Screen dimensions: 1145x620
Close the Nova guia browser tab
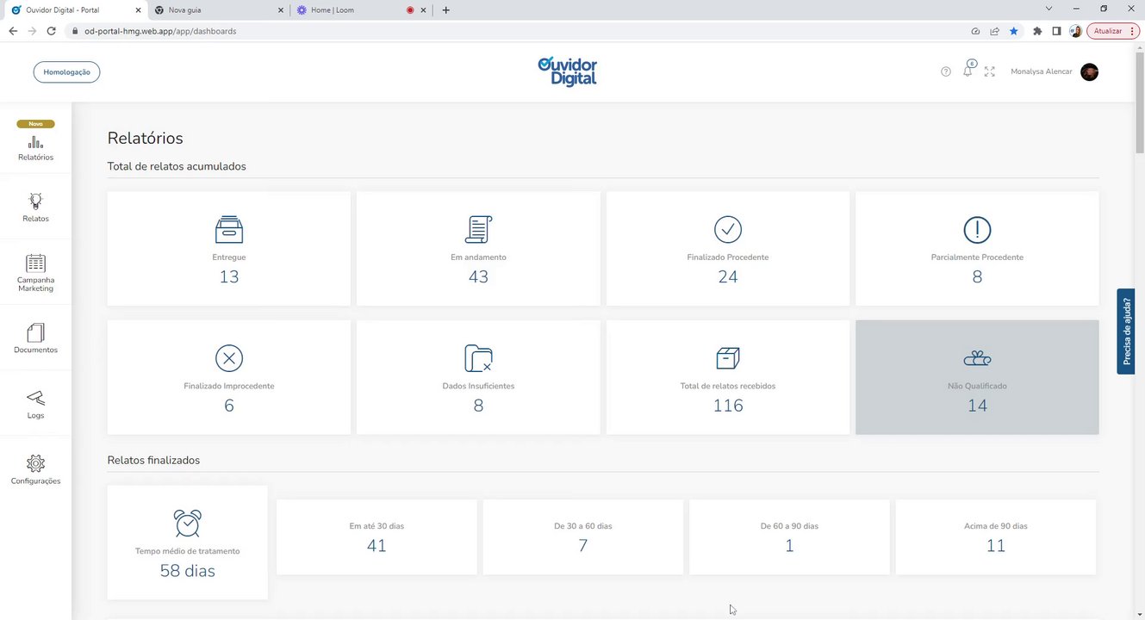click(x=281, y=10)
